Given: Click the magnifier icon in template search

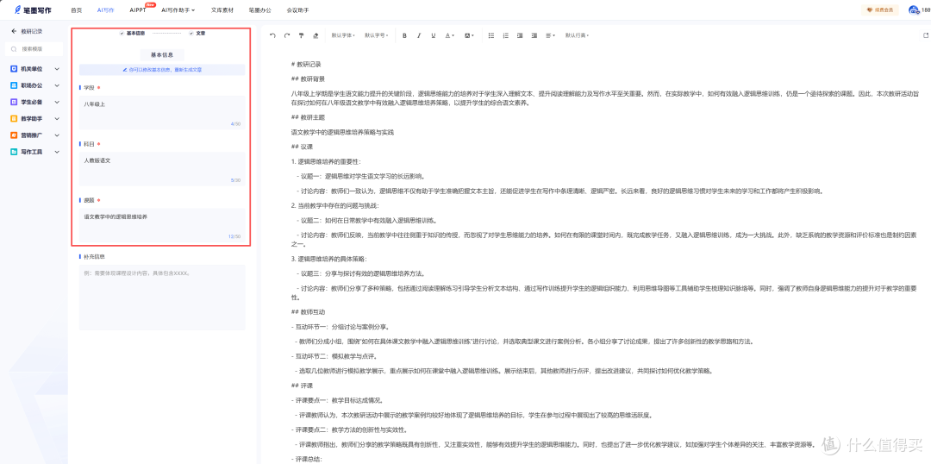Looking at the screenshot, I should click(x=14, y=48).
